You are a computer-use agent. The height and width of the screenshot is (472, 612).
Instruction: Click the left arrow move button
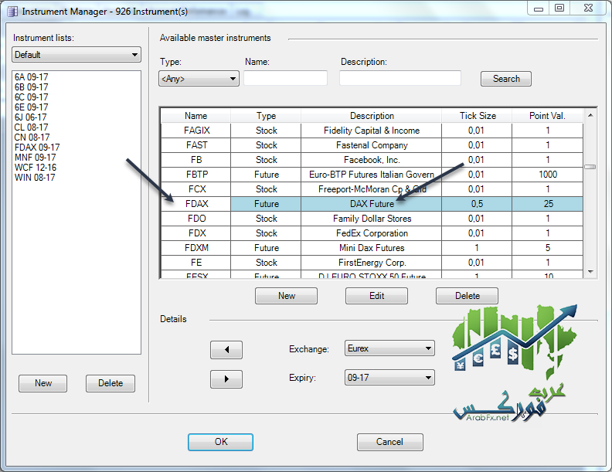[226, 349]
